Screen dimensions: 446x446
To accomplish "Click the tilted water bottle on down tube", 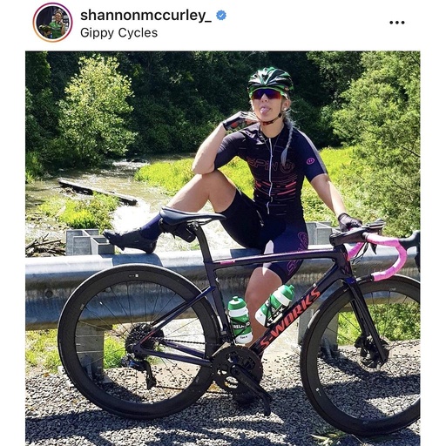I will (x=274, y=305).
